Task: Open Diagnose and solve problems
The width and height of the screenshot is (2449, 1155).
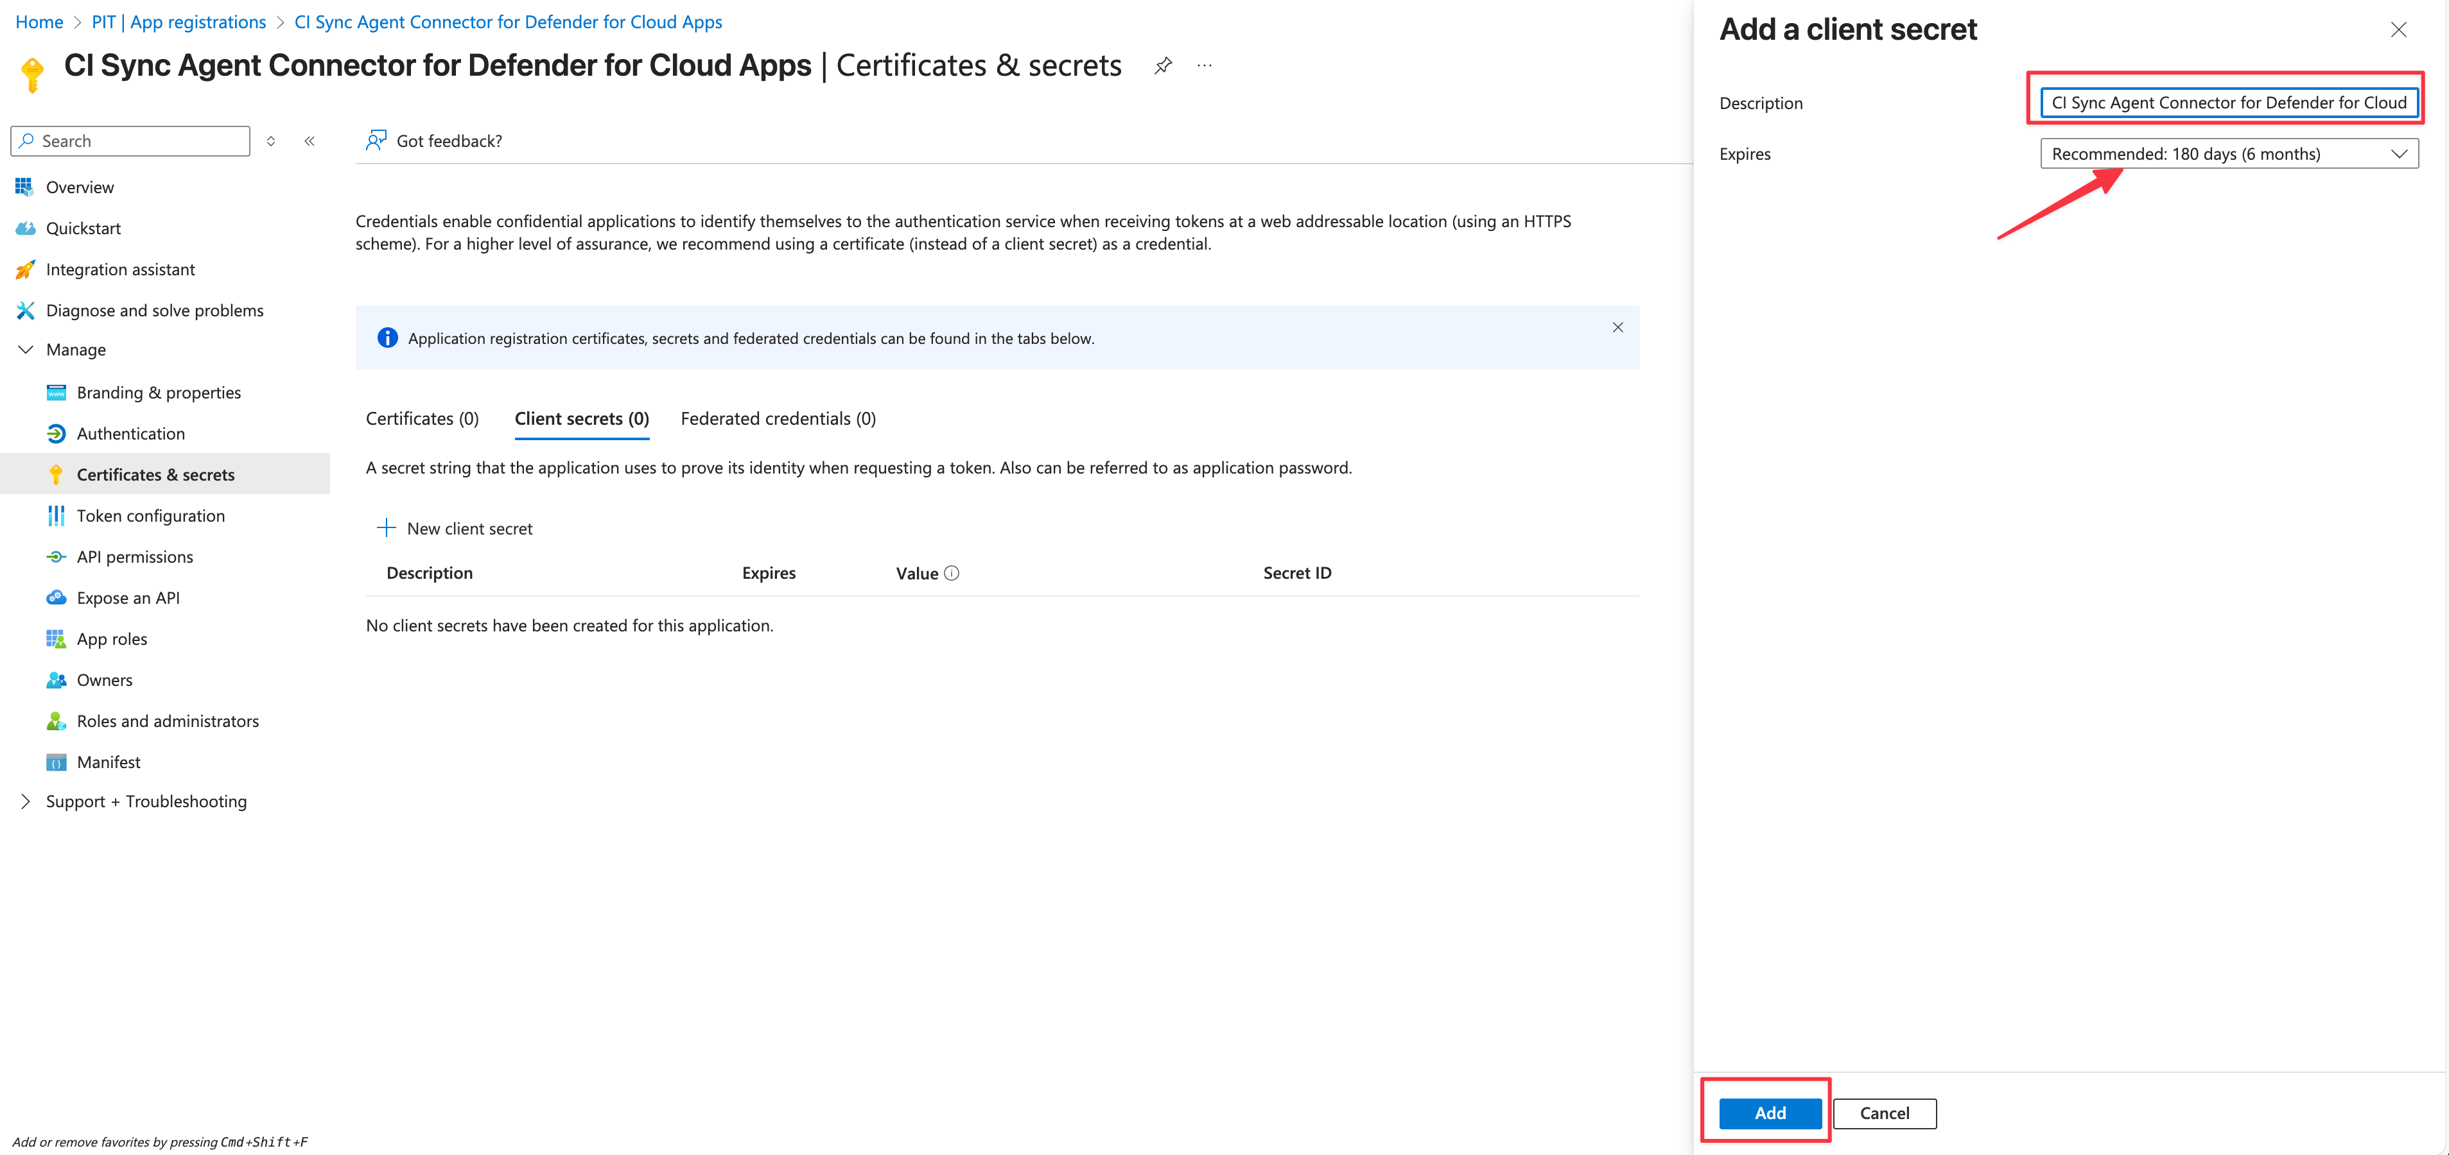Action: click(155, 311)
